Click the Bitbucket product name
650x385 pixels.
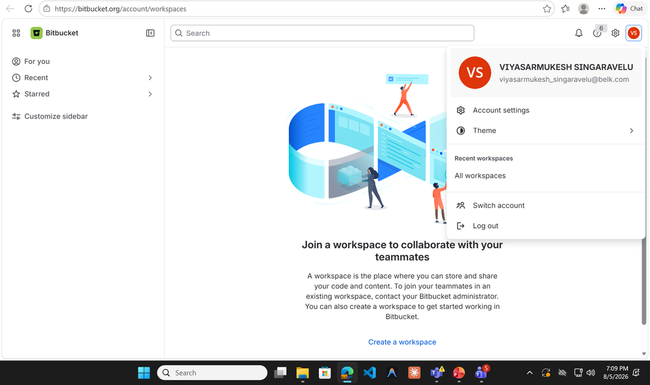(62, 33)
